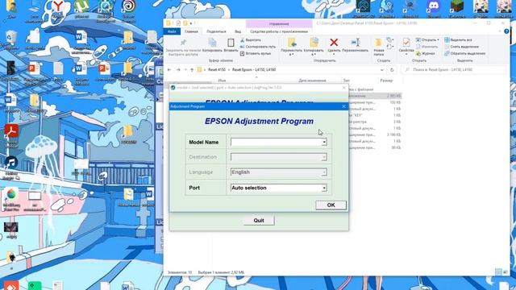Sort files by the Размер column header
This screenshot has width=516, height=290.
click(386, 81)
